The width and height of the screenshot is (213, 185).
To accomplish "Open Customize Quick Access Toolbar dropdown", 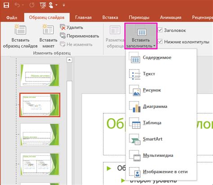I will [x=64, y=5].
